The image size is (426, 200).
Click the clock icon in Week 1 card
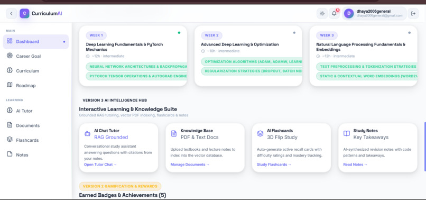pos(88,56)
